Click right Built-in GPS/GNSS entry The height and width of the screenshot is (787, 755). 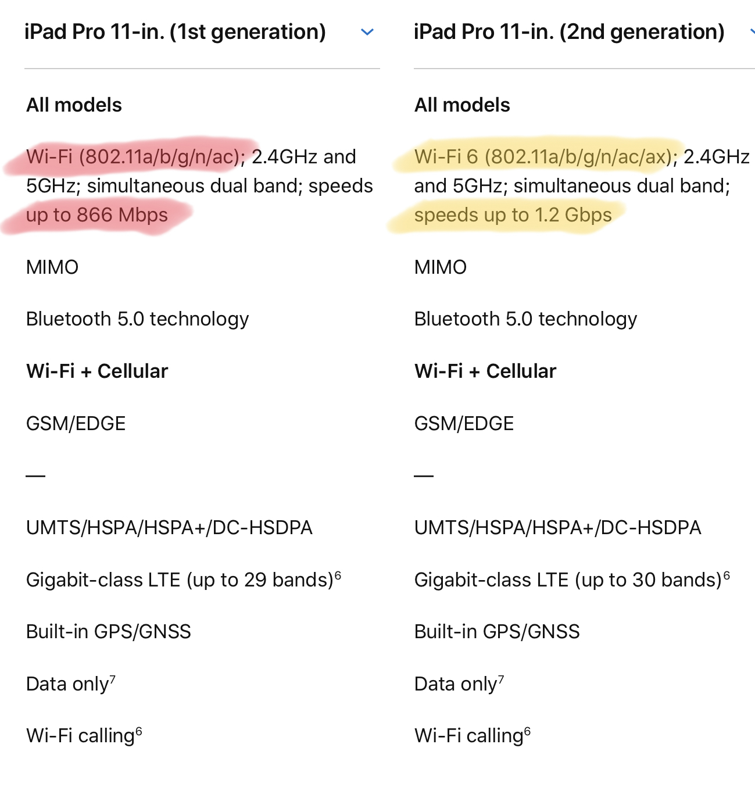coord(497,632)
